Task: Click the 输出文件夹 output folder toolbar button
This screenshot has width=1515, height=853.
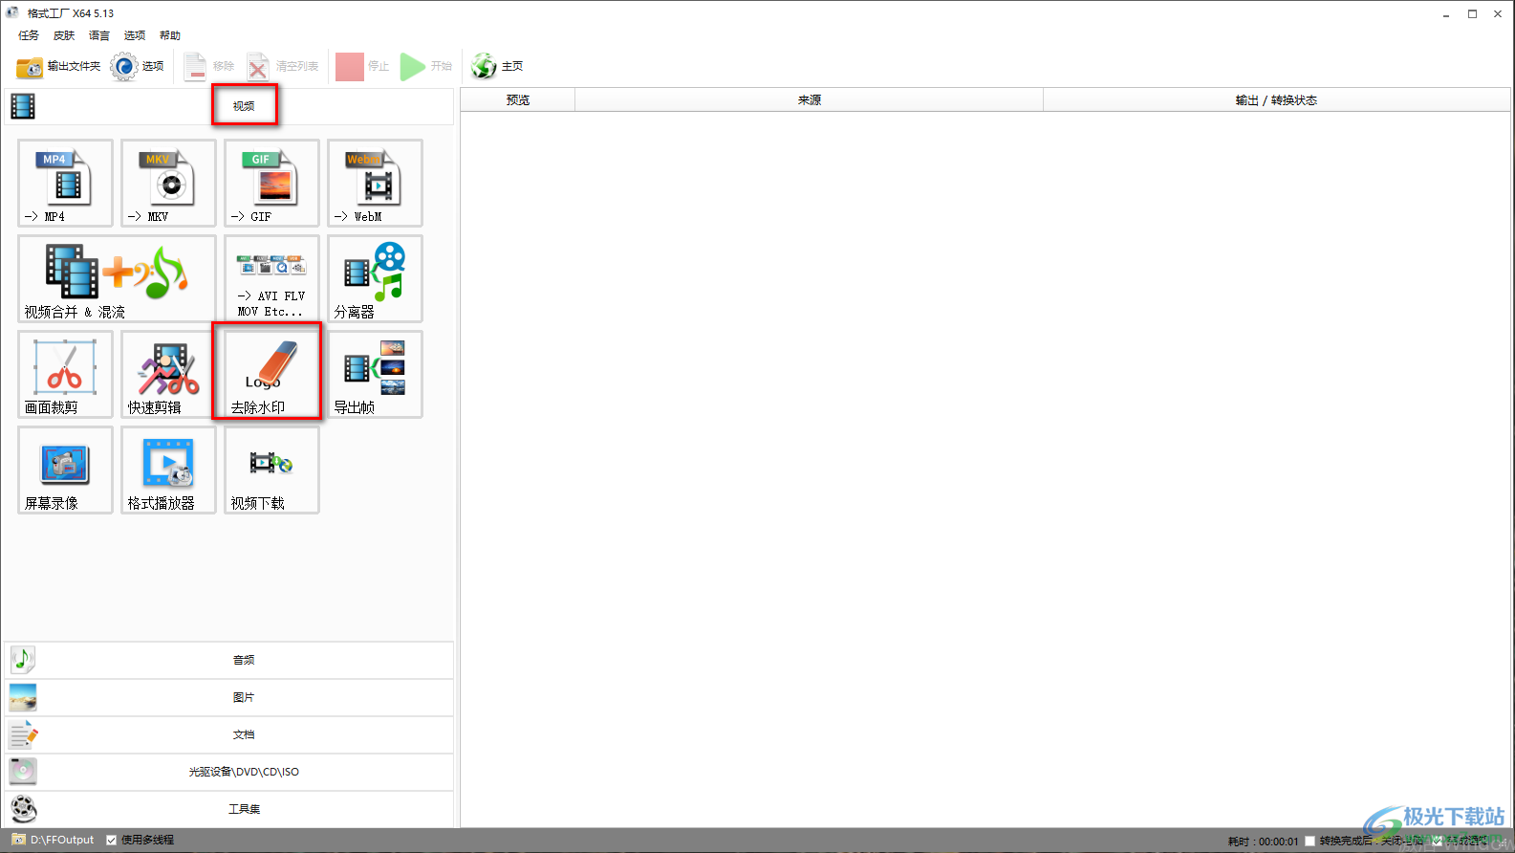Action: pos(58,66)
